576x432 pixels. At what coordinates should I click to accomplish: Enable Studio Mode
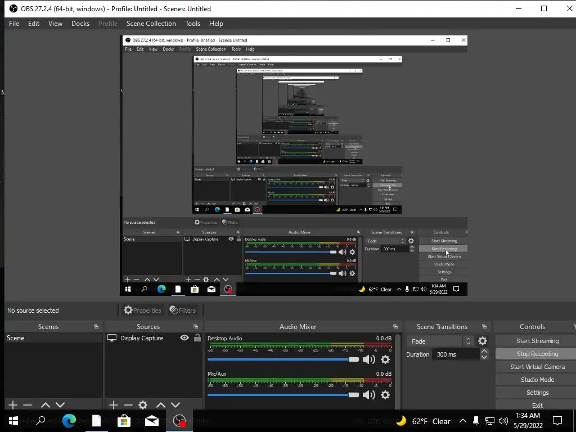click(537, 380)
